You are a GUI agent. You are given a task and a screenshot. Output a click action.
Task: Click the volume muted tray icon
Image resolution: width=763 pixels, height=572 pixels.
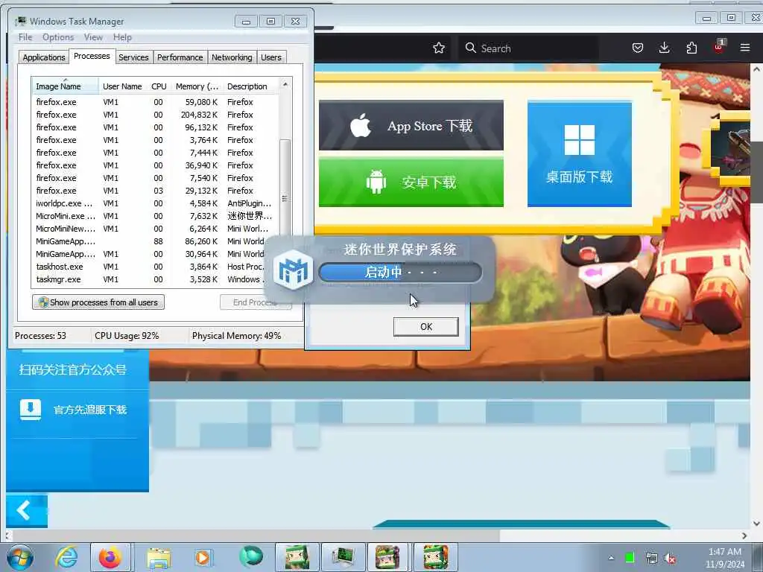(671, 558)
